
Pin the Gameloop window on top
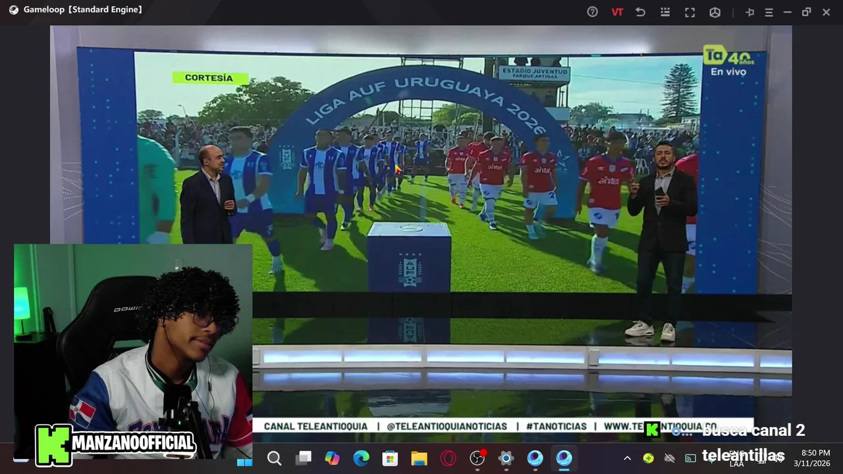pos(749,12)
